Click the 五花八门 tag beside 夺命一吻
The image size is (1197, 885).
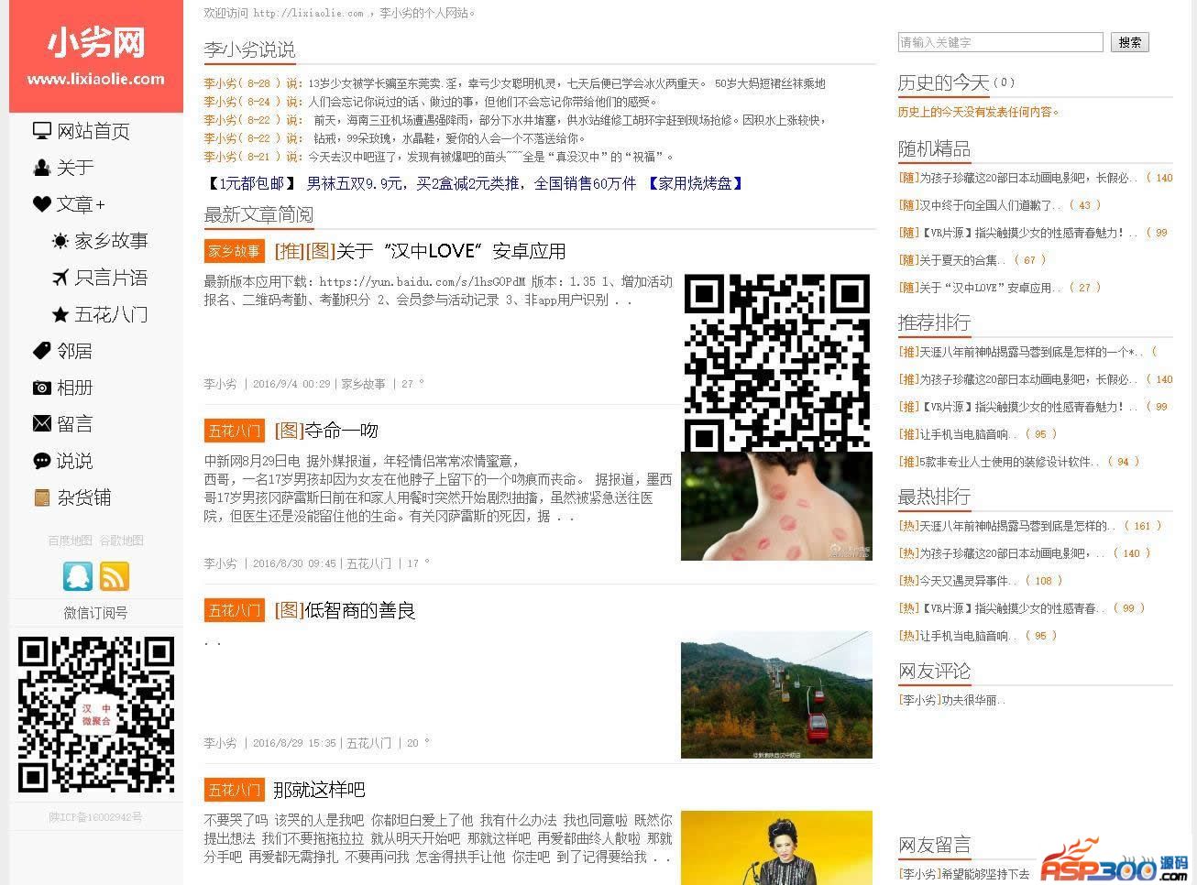click(x=234, y=431)
